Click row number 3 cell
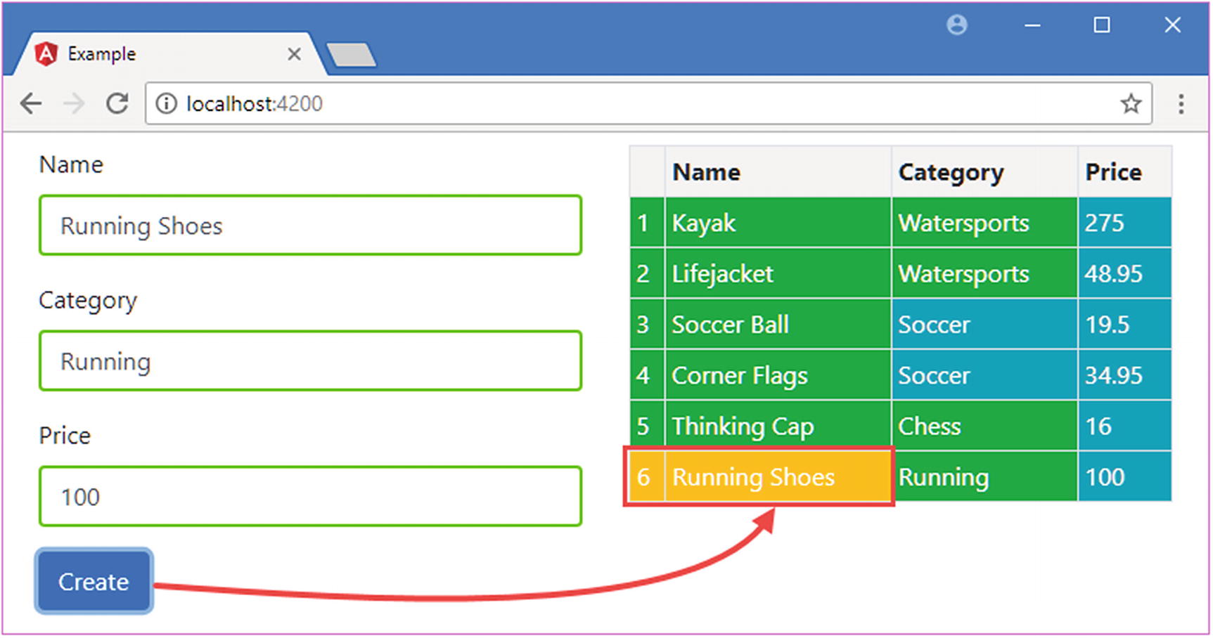This screenshot has width=1213, height=638. tap(647, 325)
